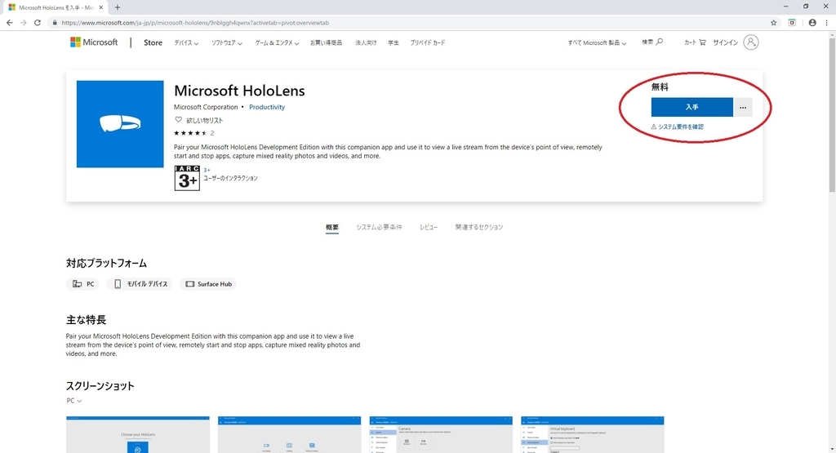836x453 pixels.
Task: Expand the PC screenshots dropdown
Action: 74,401
